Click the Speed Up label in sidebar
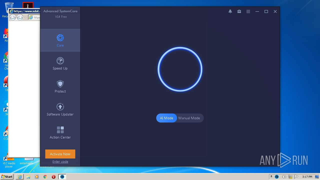This screenshot has height=180, width=320. pos(60,68)
